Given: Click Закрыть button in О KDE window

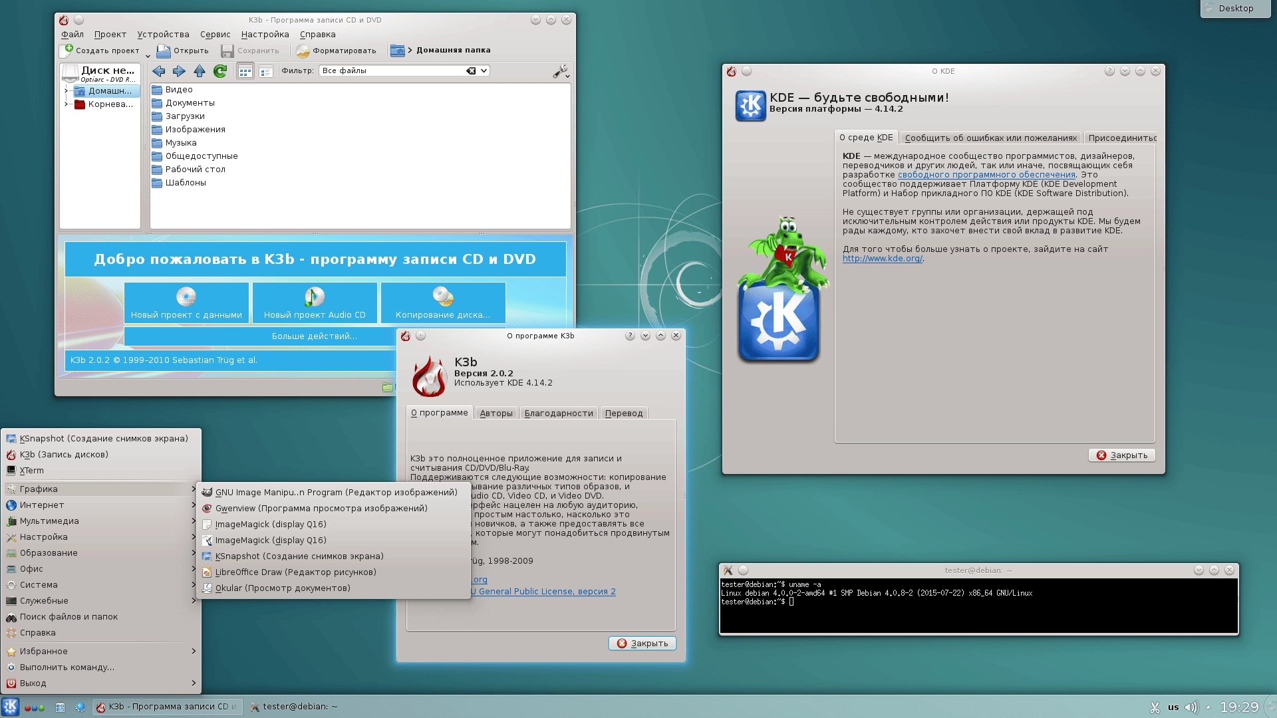Looking at the screenshot, I should (1122, 455).
